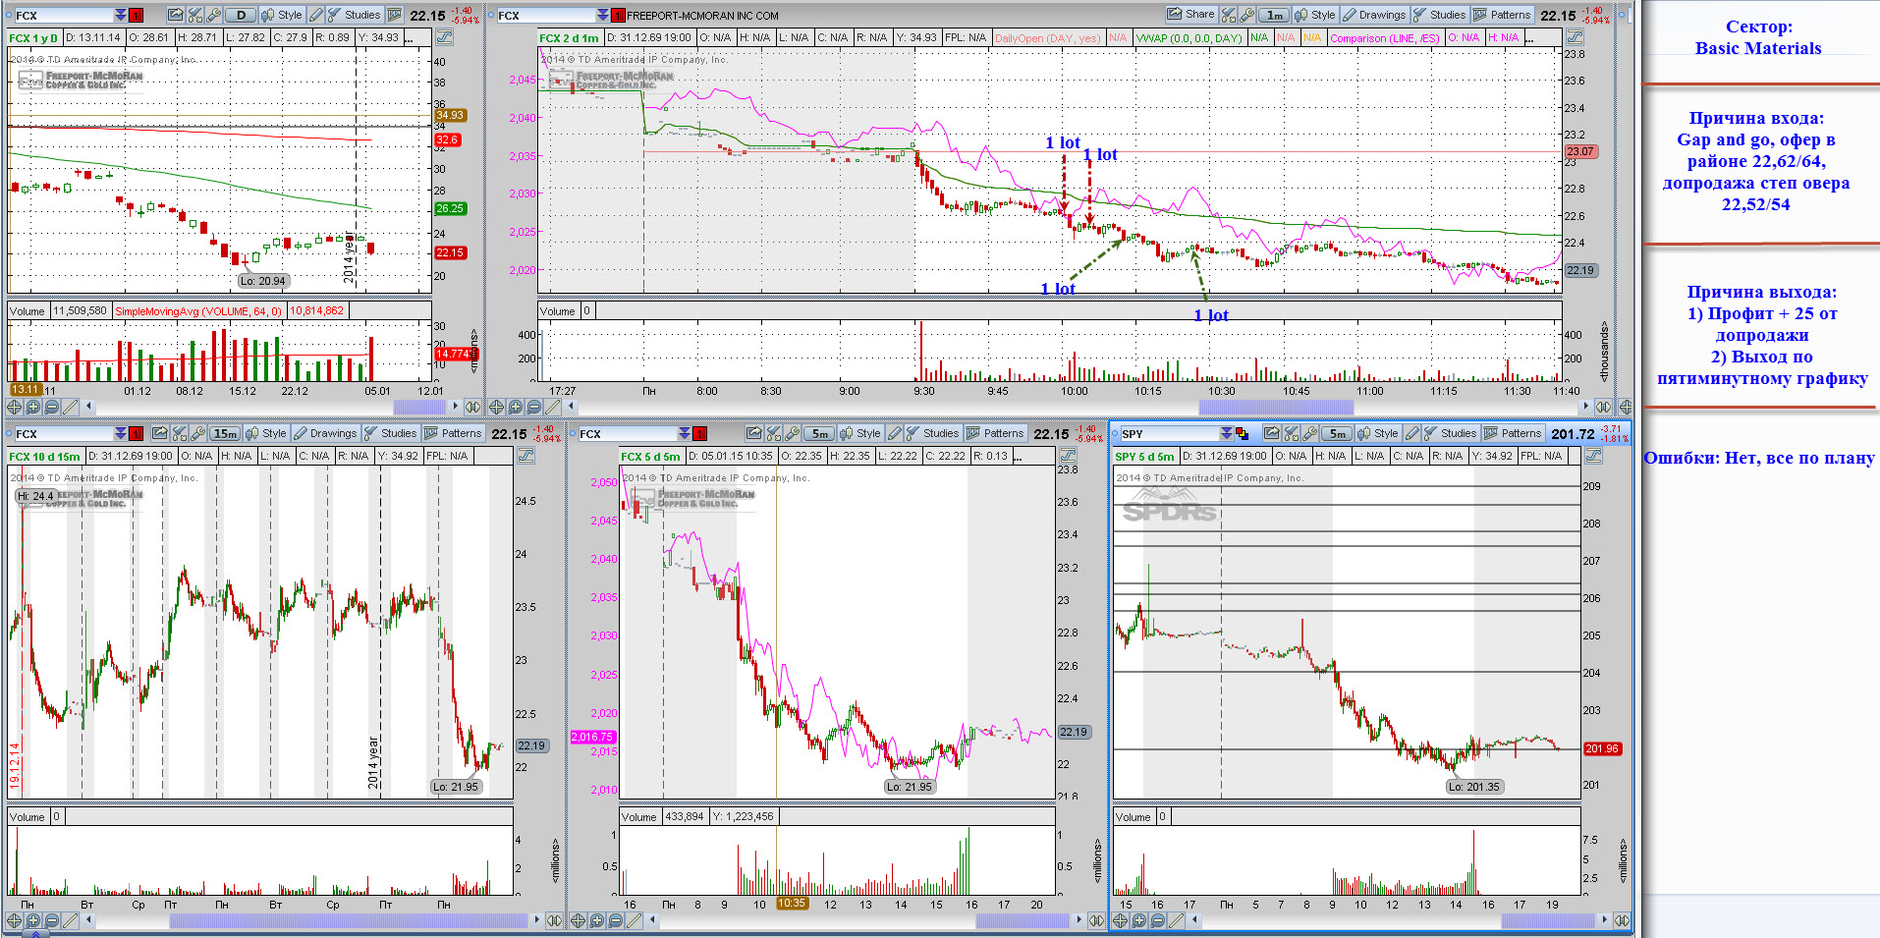The height and width of the screenshot is (938, 1880).
Task: Open Style menu on 1m FCX chart
Action: coord(1314,15)
